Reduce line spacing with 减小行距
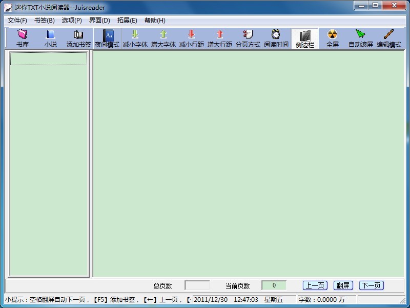This screenshot has height=308, width=410. (x=192, y=38)
